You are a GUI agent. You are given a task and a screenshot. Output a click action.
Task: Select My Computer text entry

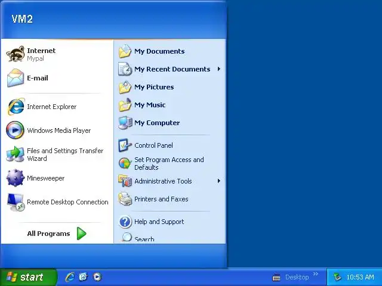tap(157, 123)
